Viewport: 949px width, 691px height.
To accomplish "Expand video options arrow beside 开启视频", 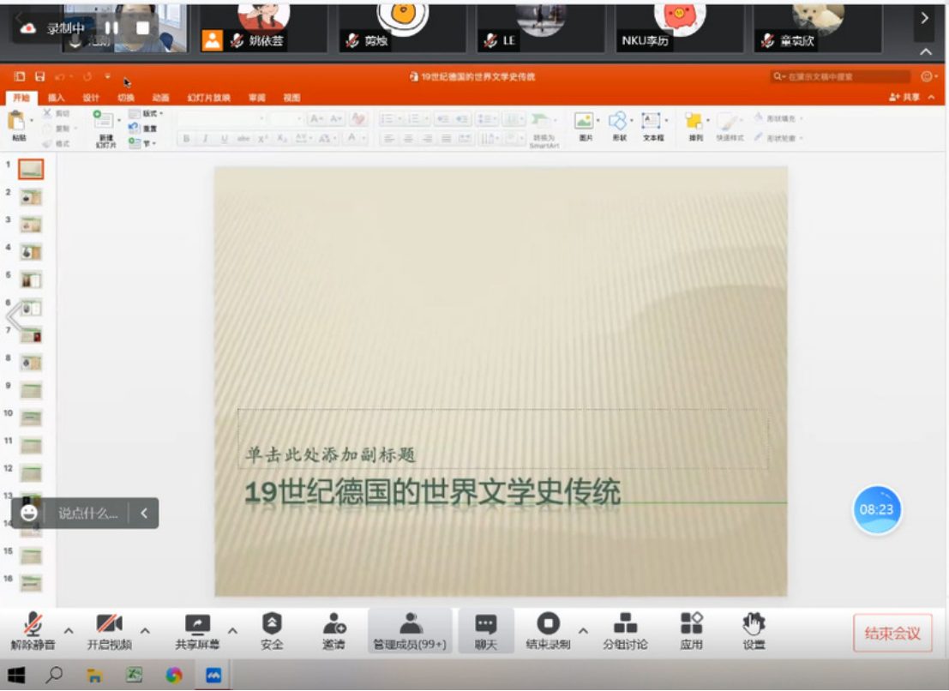I will tap(145, 631).
